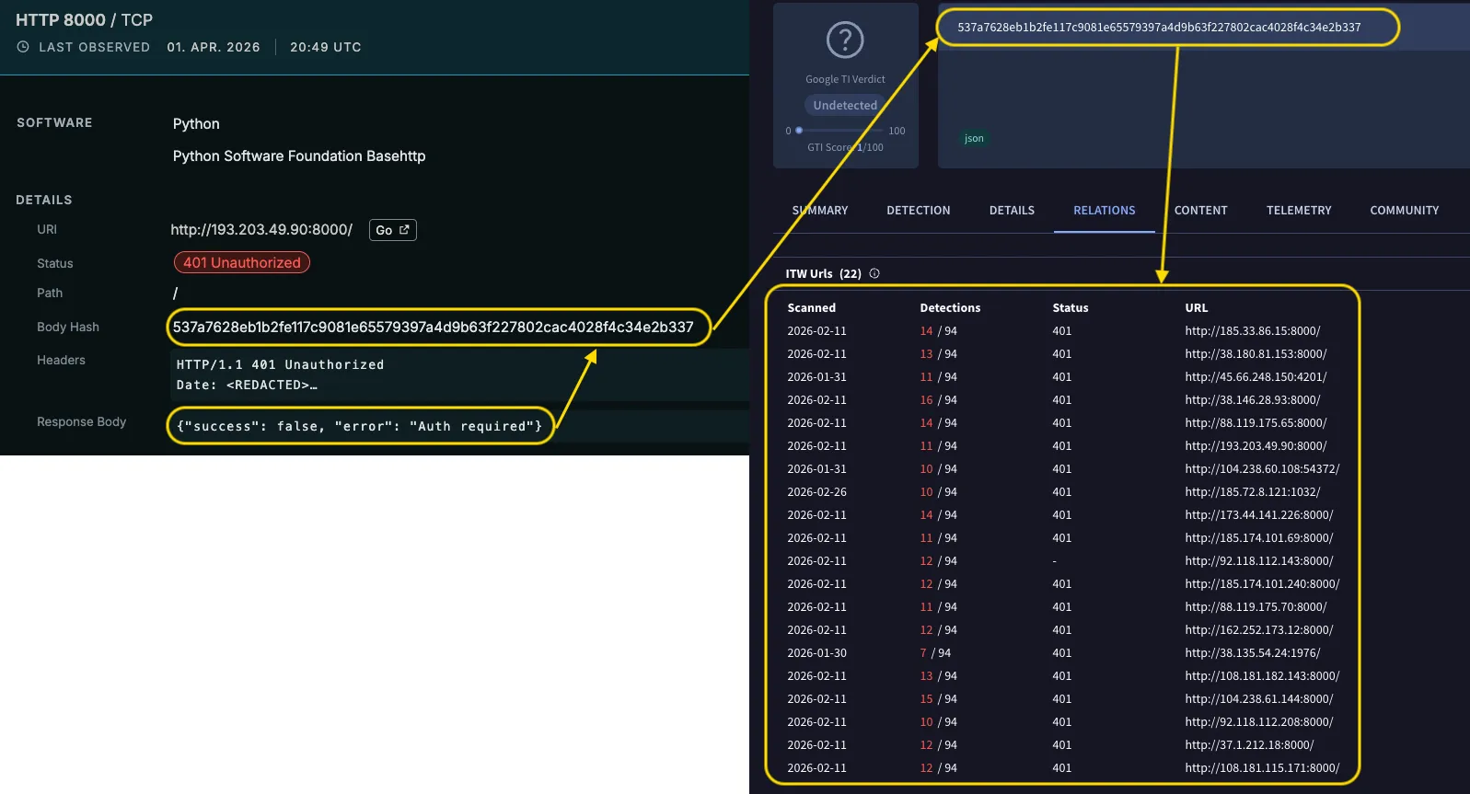
Task: Open the Content tab
Action: tap(1200, 211)
